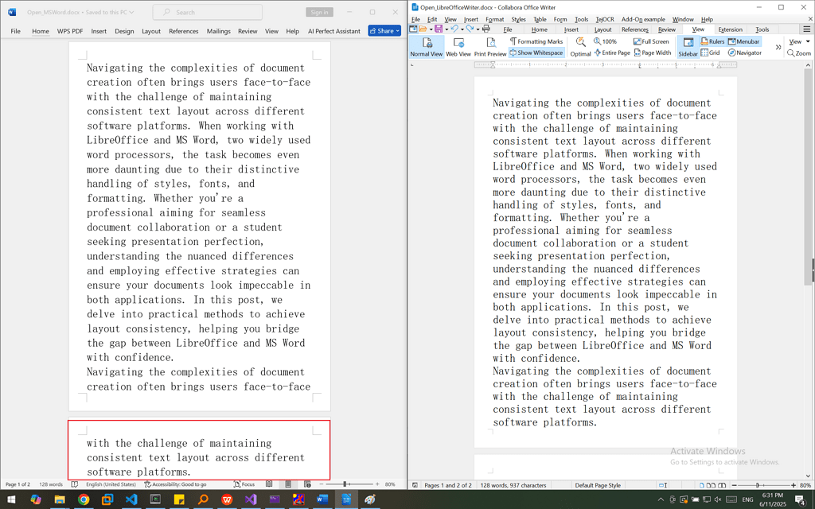Expand the View dropdown at Collabora top-right
Viewport: 815px width, 509px height.
coord(797,41)
